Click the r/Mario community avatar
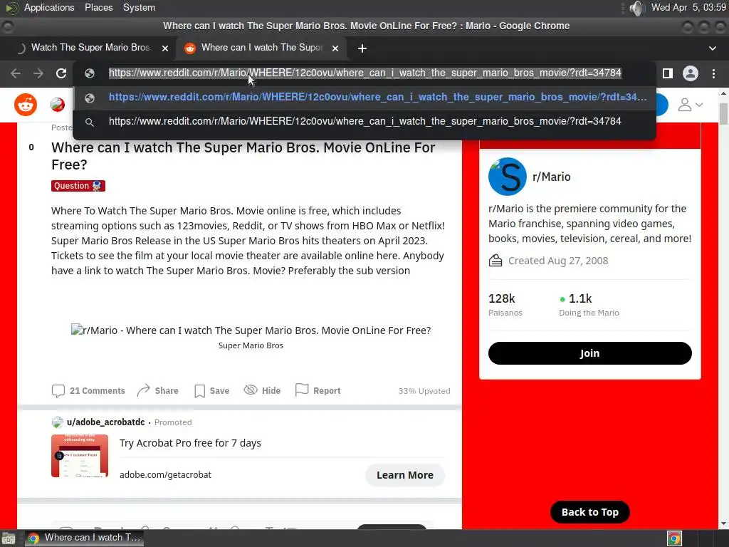Viewport: 729px width, 547px height. coord(507,177)
